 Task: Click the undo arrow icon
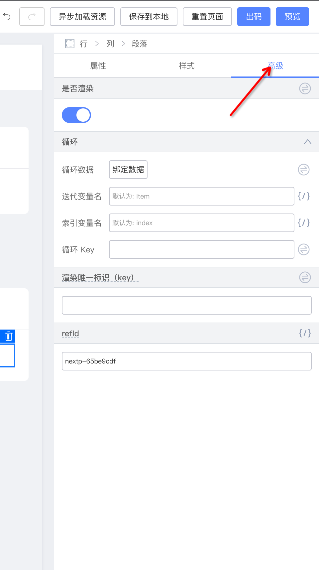click(7, 17)
